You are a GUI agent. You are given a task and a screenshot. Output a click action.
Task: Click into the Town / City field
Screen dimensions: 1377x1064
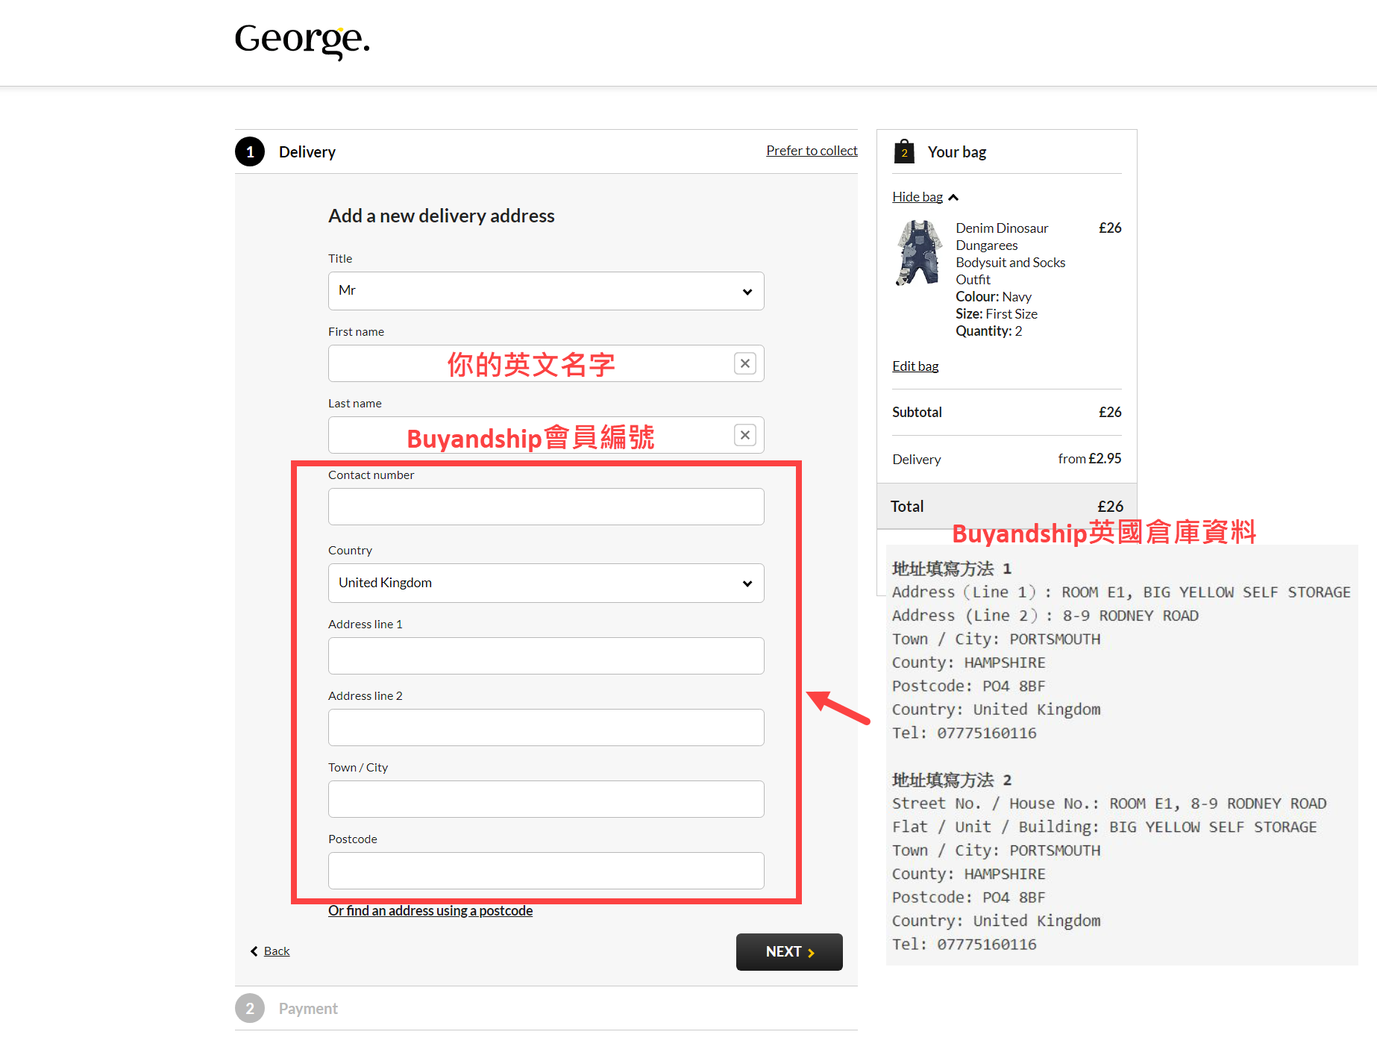click(546, 799)
